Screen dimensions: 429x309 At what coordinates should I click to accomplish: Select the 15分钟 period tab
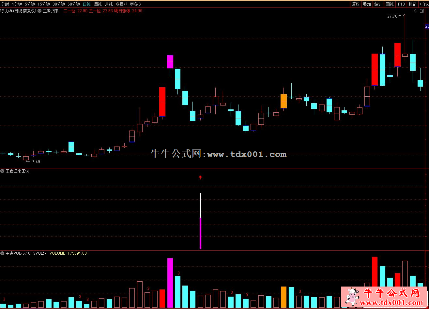click(x=43, y=4)
